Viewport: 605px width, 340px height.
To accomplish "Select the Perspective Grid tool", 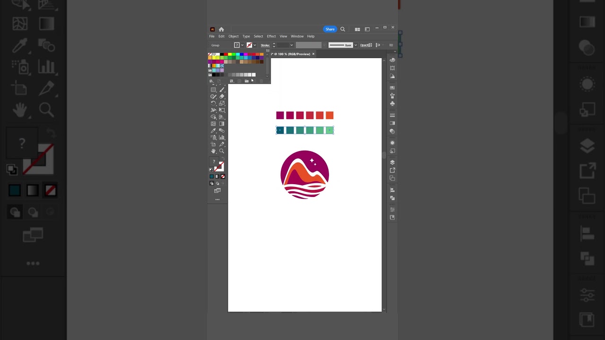I will click(222, 117).
